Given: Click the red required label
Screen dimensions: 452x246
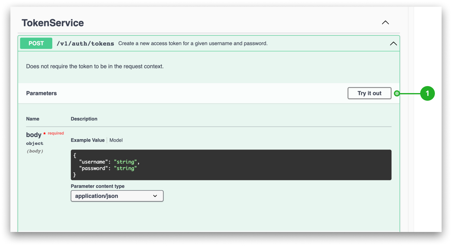Looking at the screenshot, I should pos(56,133).
